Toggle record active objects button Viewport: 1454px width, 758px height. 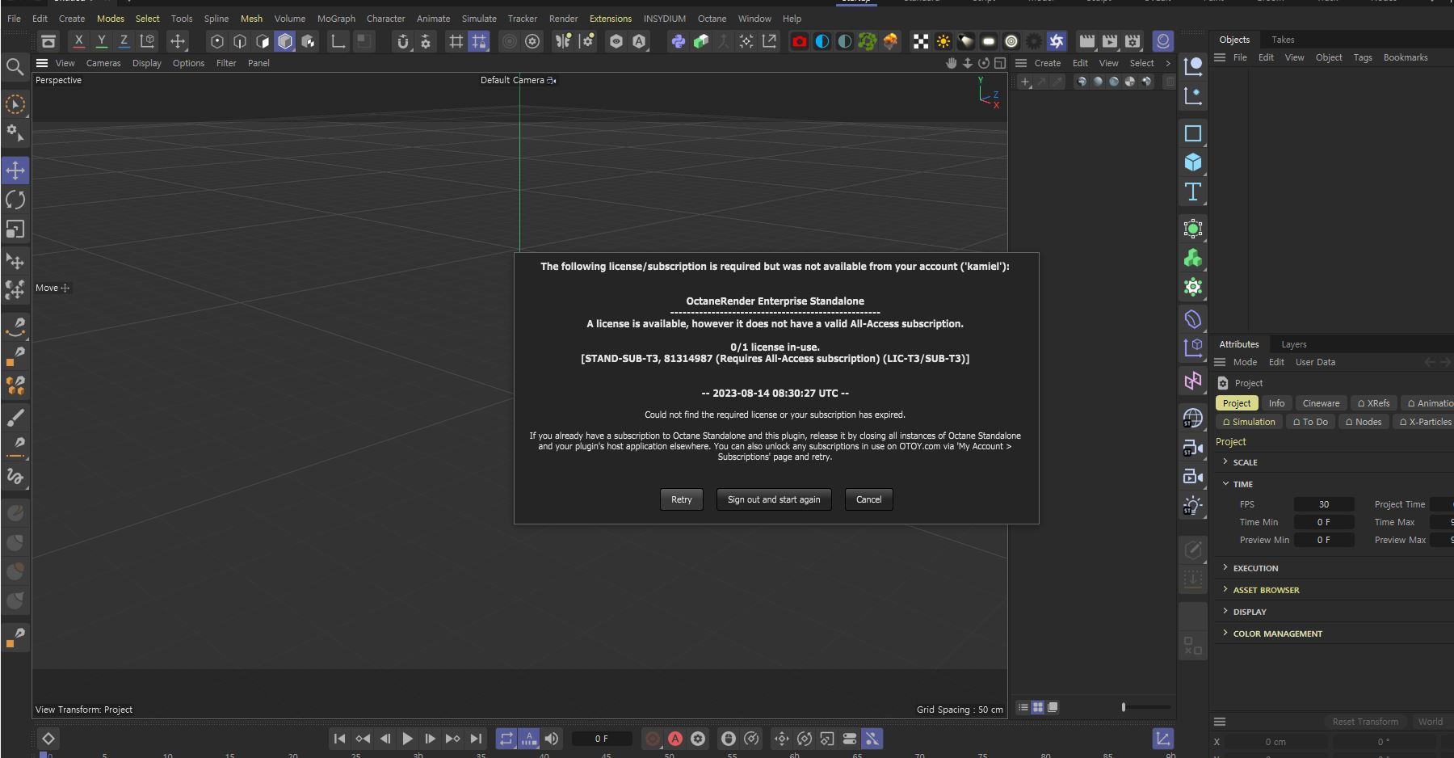pos(653,739)
